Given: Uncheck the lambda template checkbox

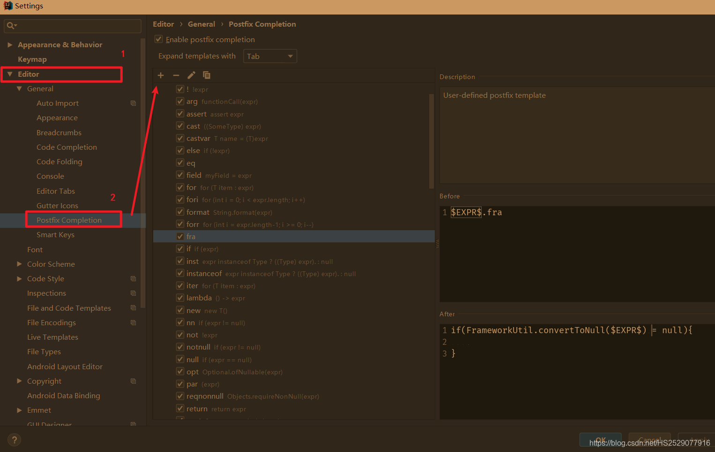Looking at the screenshot, I should pyautogui.click(x=180, y=298).
